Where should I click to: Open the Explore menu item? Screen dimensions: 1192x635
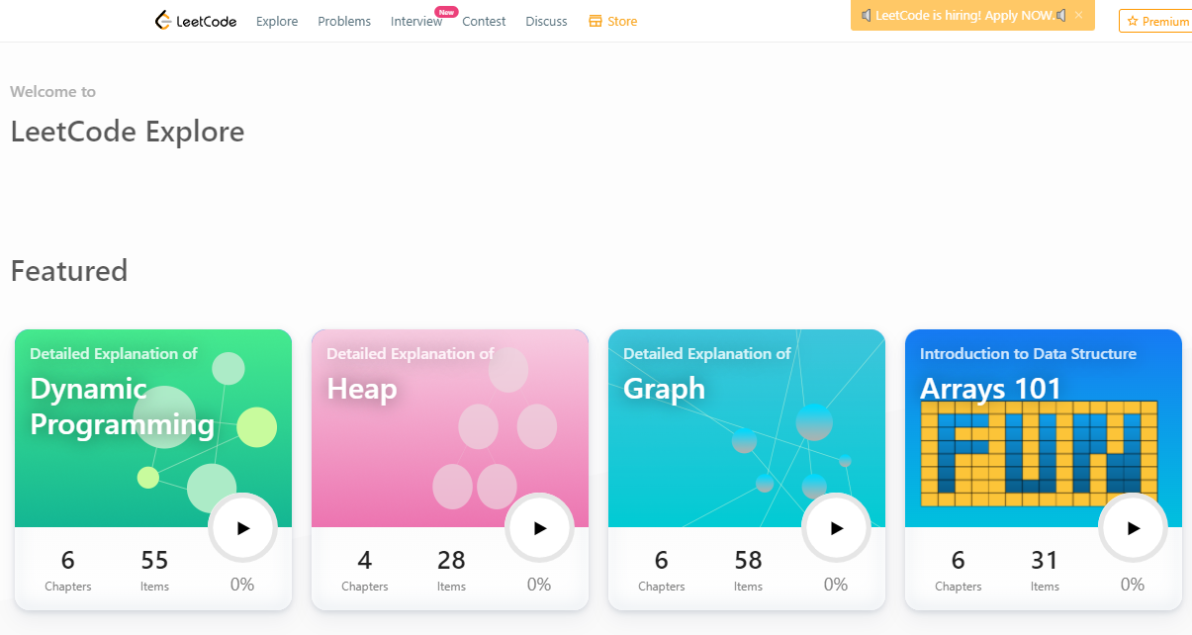click(277, 22)
